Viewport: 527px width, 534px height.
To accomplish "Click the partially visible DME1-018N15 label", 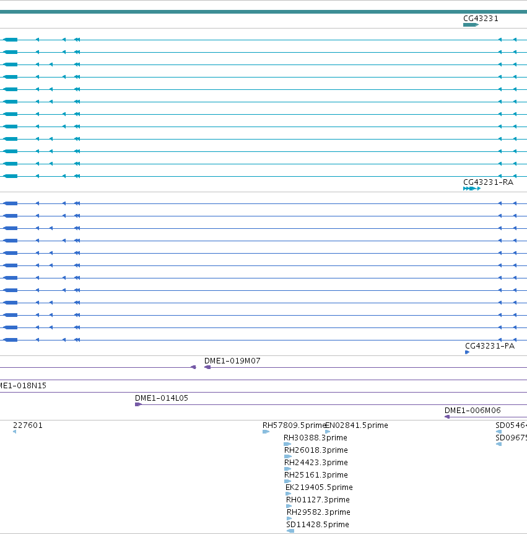I will point(23,386).
